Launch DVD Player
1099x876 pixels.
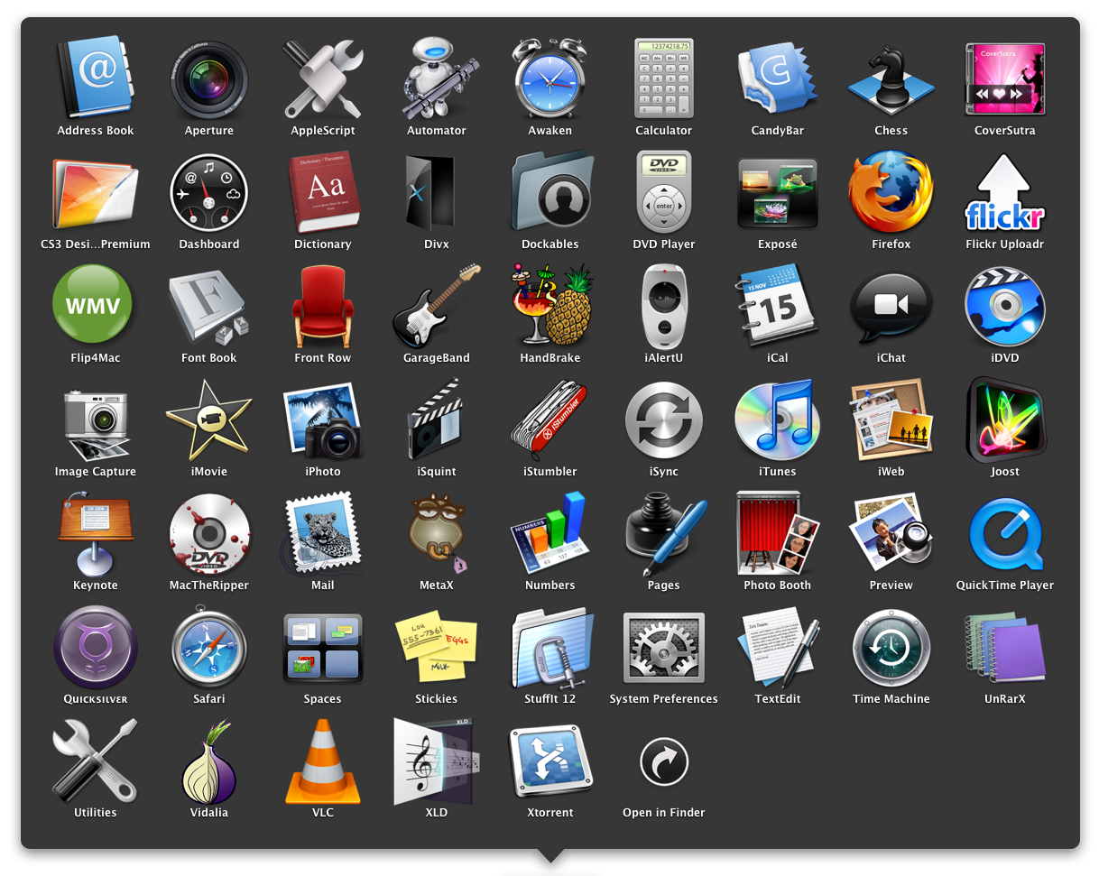664,192
